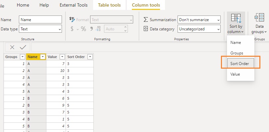
Task: Click the formula bar
Action: (x=149, y=47)
